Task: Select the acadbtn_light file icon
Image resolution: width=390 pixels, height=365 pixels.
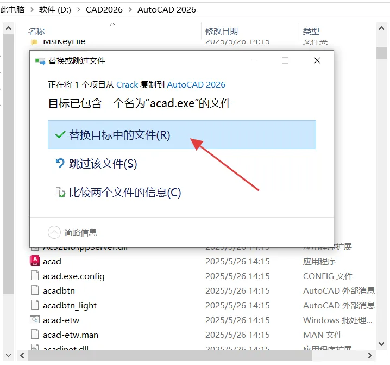Action: 35,305
